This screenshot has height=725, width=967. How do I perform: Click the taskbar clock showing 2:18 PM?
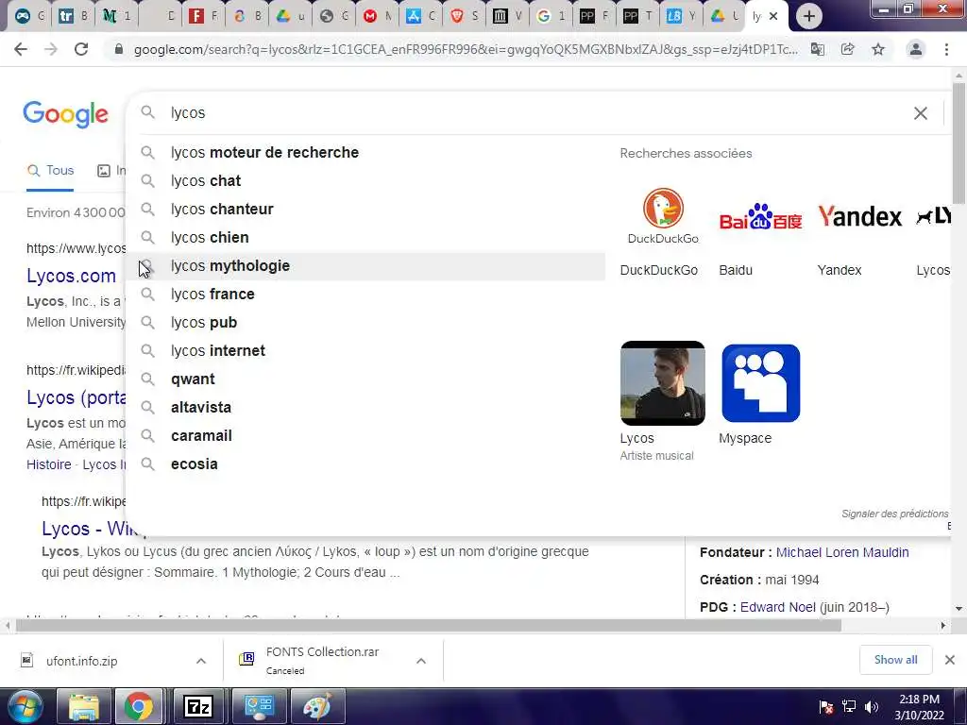(x=919, y=707)
